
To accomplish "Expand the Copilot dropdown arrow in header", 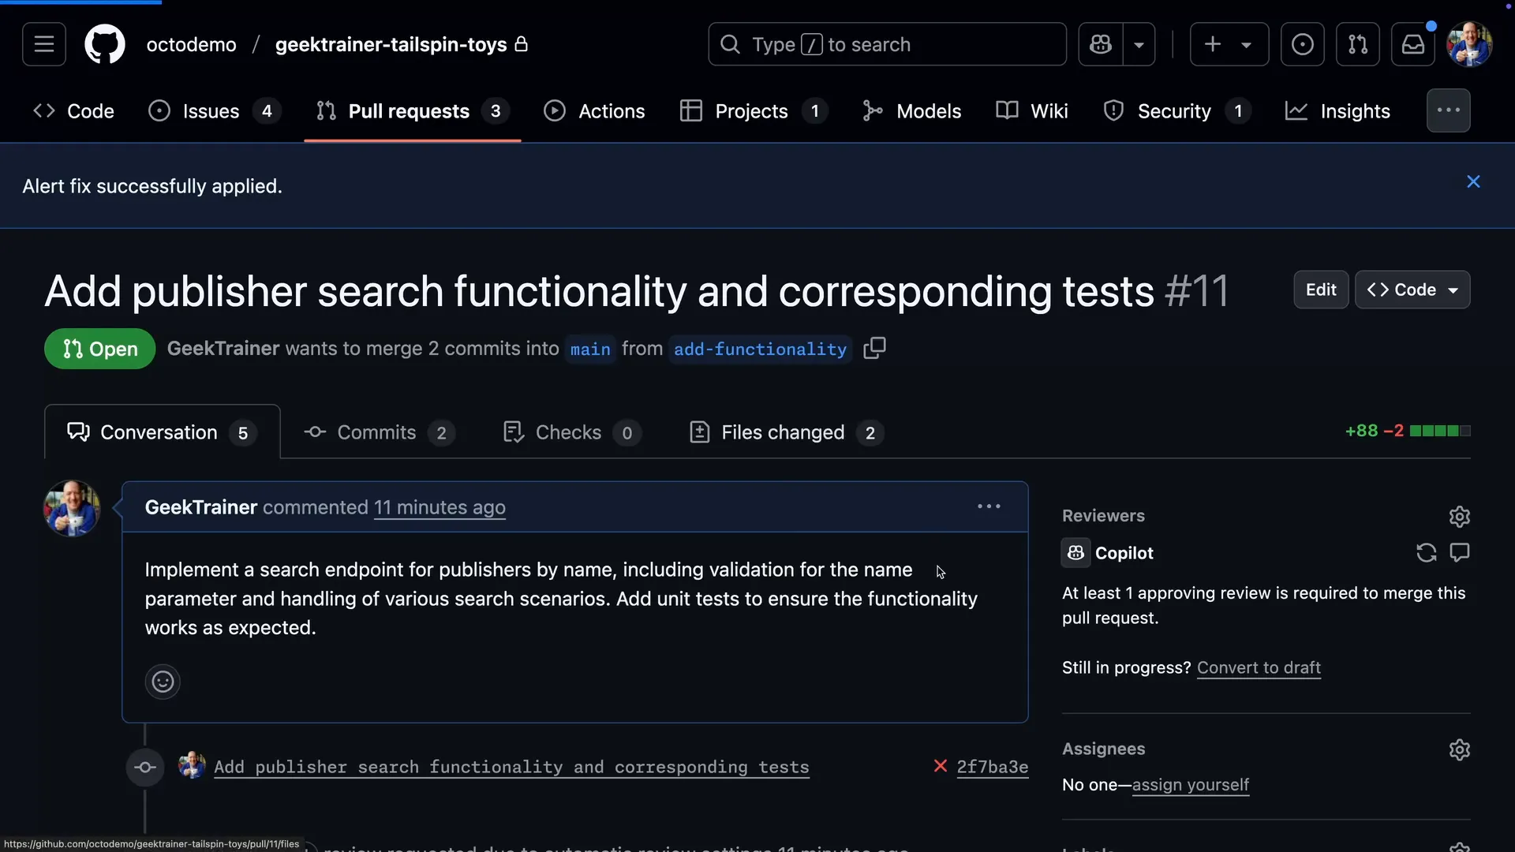I will click(1139, 44).
